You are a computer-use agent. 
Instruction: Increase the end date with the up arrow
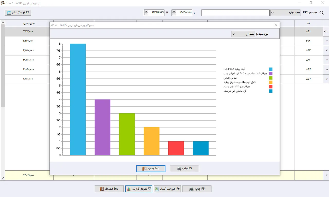point(146,11)
